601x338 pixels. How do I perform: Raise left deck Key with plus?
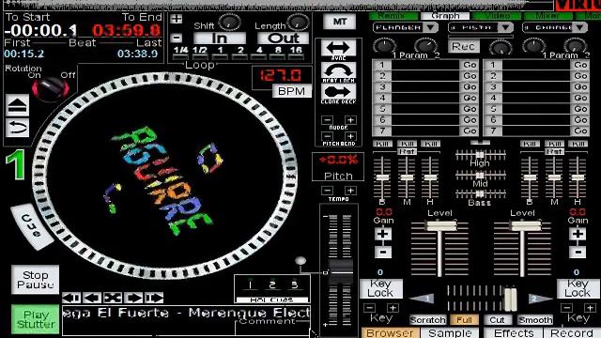[393, 308]
